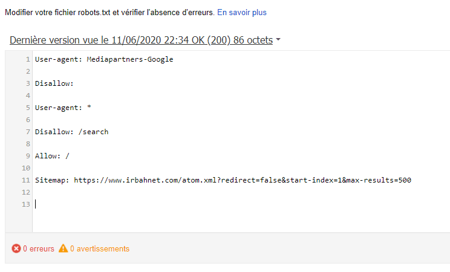This screenshot has width=450, height=272.
Task: Place cursor on "Disallow: /search" line
Action: [x=71, y=132]
